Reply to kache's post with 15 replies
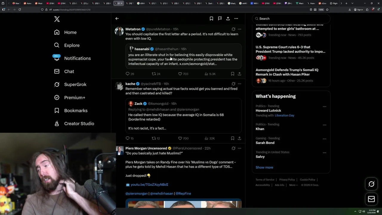Image resolution: width=382 pixels, height=215 pixels. coord(130,138)
